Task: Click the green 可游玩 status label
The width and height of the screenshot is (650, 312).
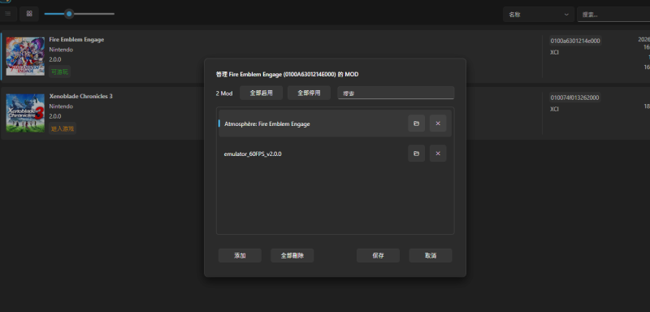Action: [x=59, y=71]
